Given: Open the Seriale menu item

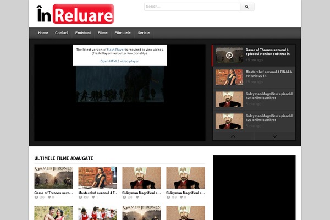Looking at the screenshot, I should [x=144, y=33].
